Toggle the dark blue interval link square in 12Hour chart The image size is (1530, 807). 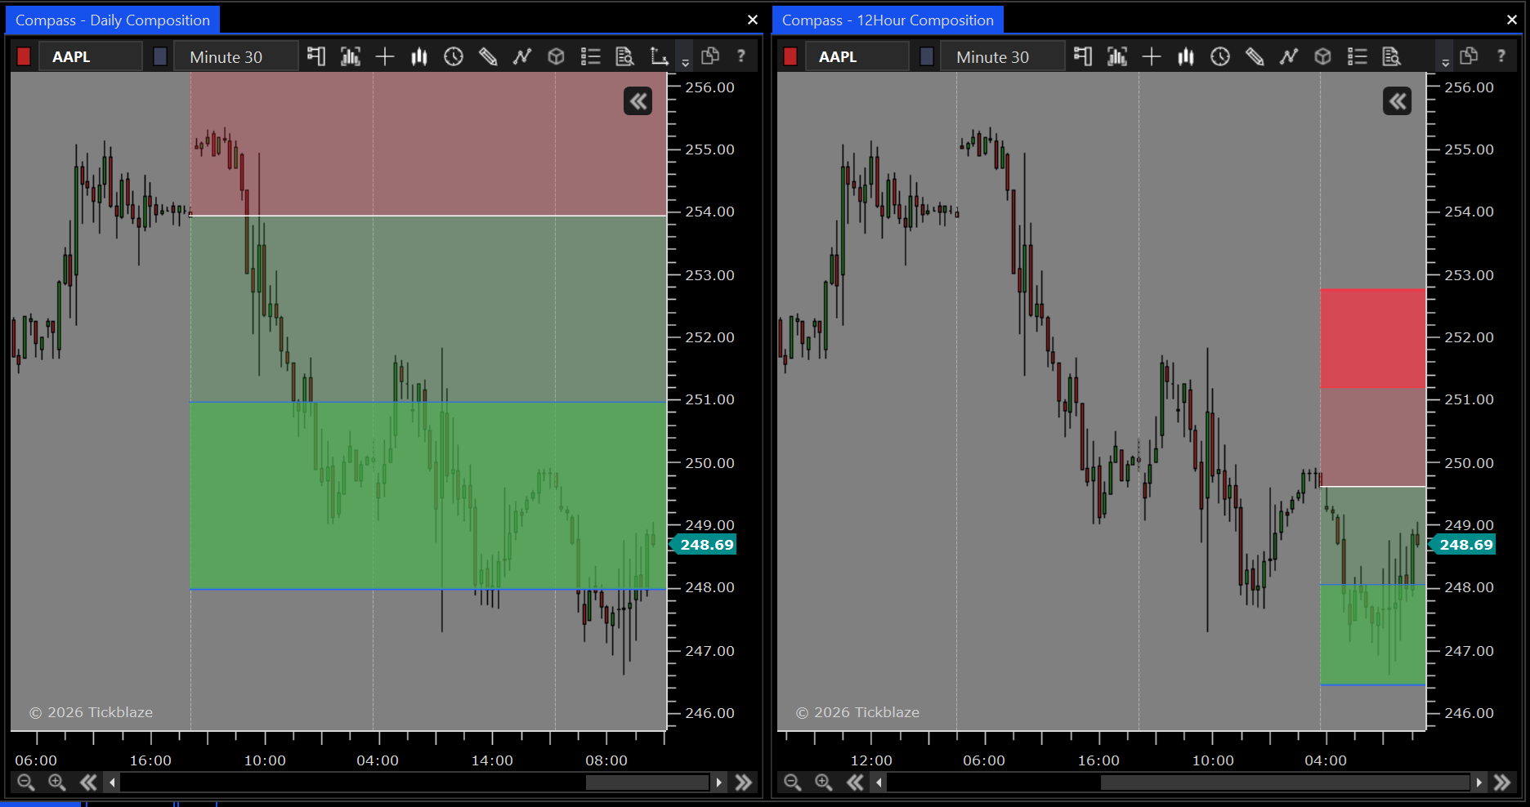(x=927, y=56)
